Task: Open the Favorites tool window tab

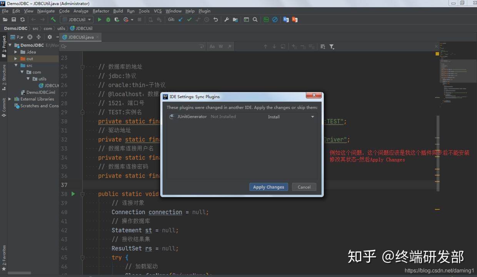Action: tap(4, 258)
